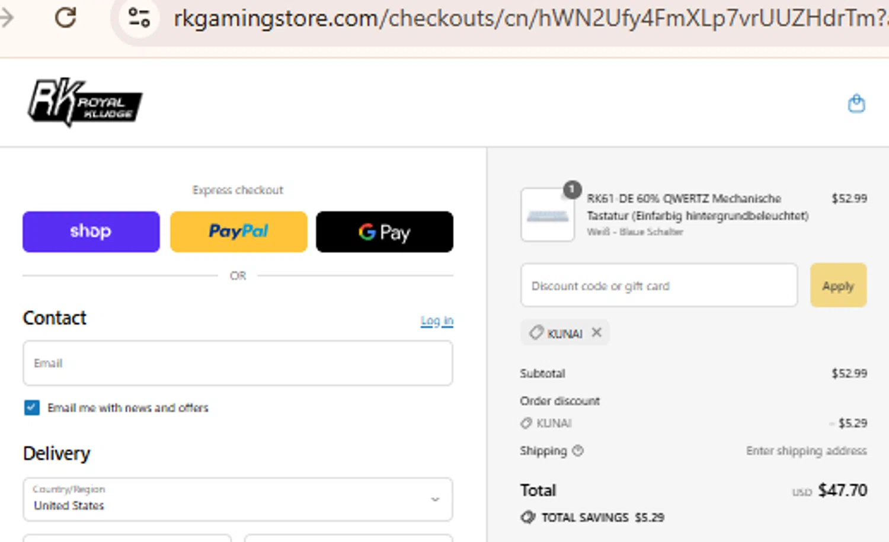Reload the page with the refresh icon

(65, 17)
